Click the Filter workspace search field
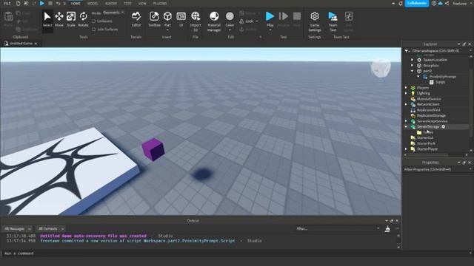The image size is (474, 266). 438,51
